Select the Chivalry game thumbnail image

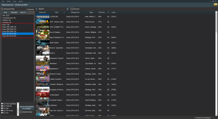tap(43, 84)
